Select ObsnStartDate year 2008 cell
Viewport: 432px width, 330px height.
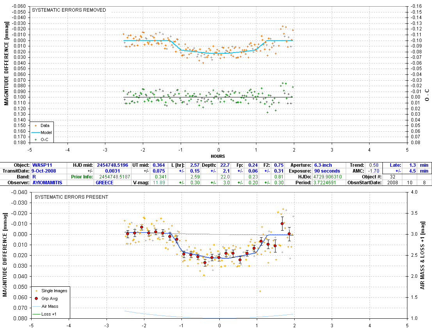[393, 183]
